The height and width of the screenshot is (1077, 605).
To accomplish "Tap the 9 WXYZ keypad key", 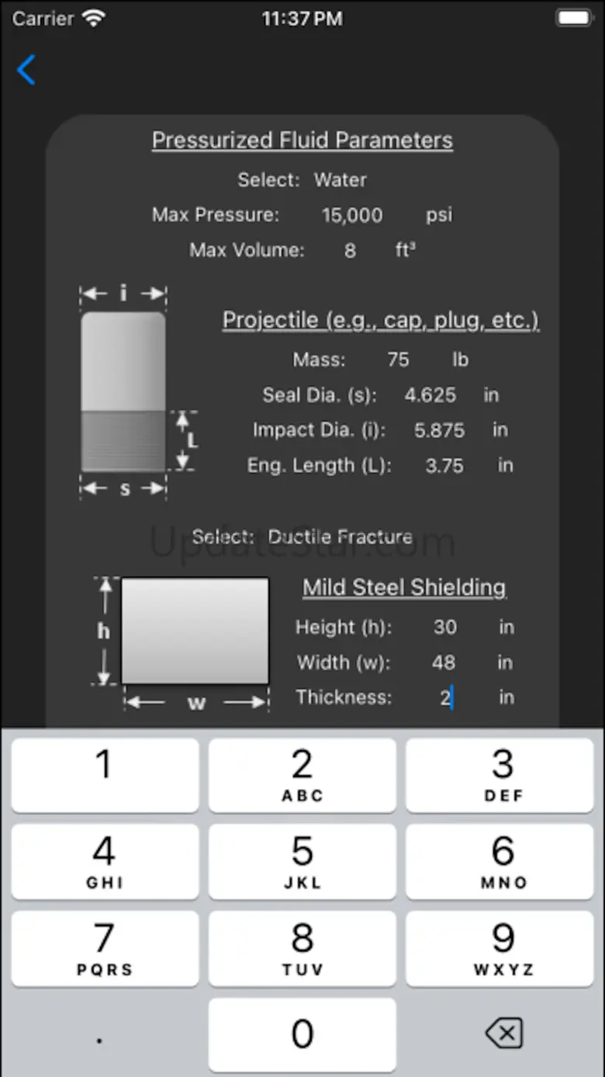I will pos(503,948).
